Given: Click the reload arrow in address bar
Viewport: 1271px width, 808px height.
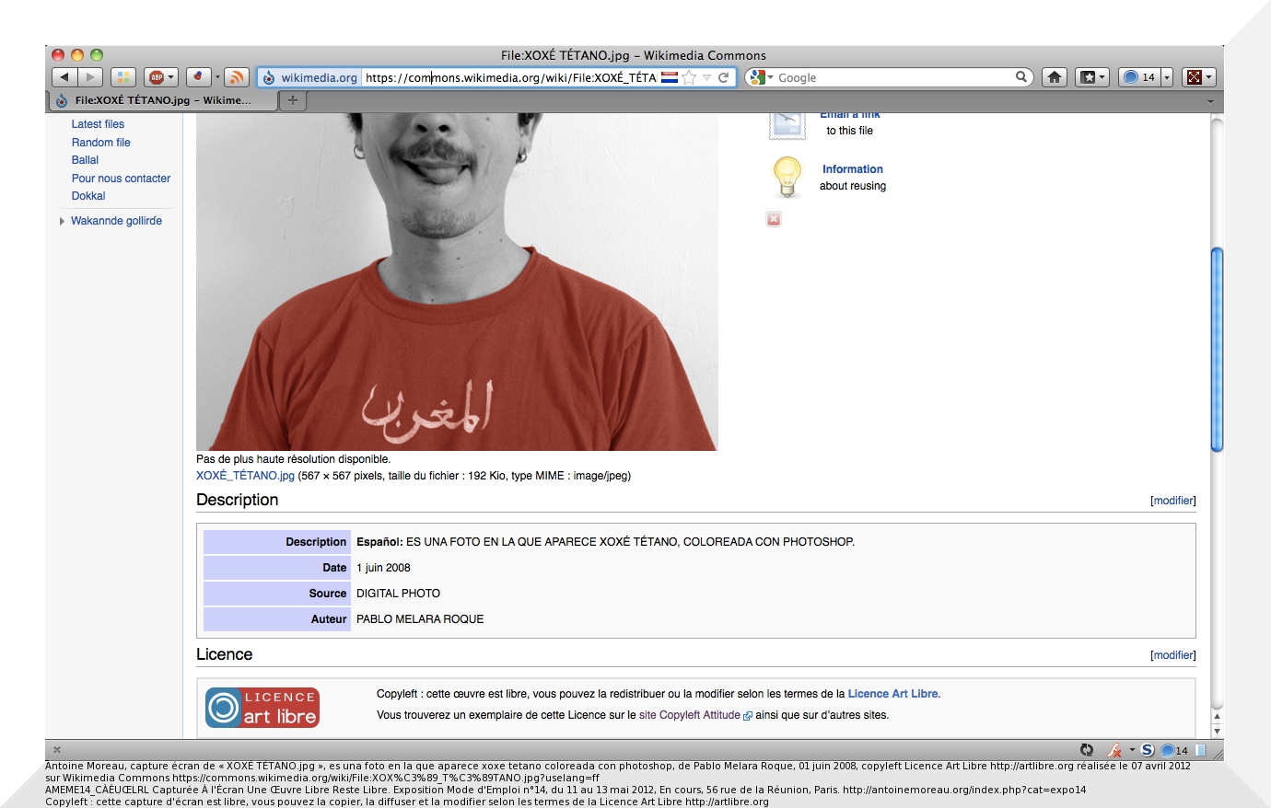Looking at the screenshot, I should (724, 77).
